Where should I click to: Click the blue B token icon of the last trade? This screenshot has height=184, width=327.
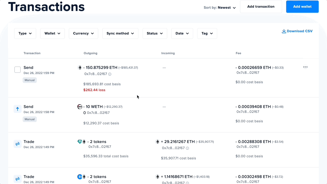point(80,177)
